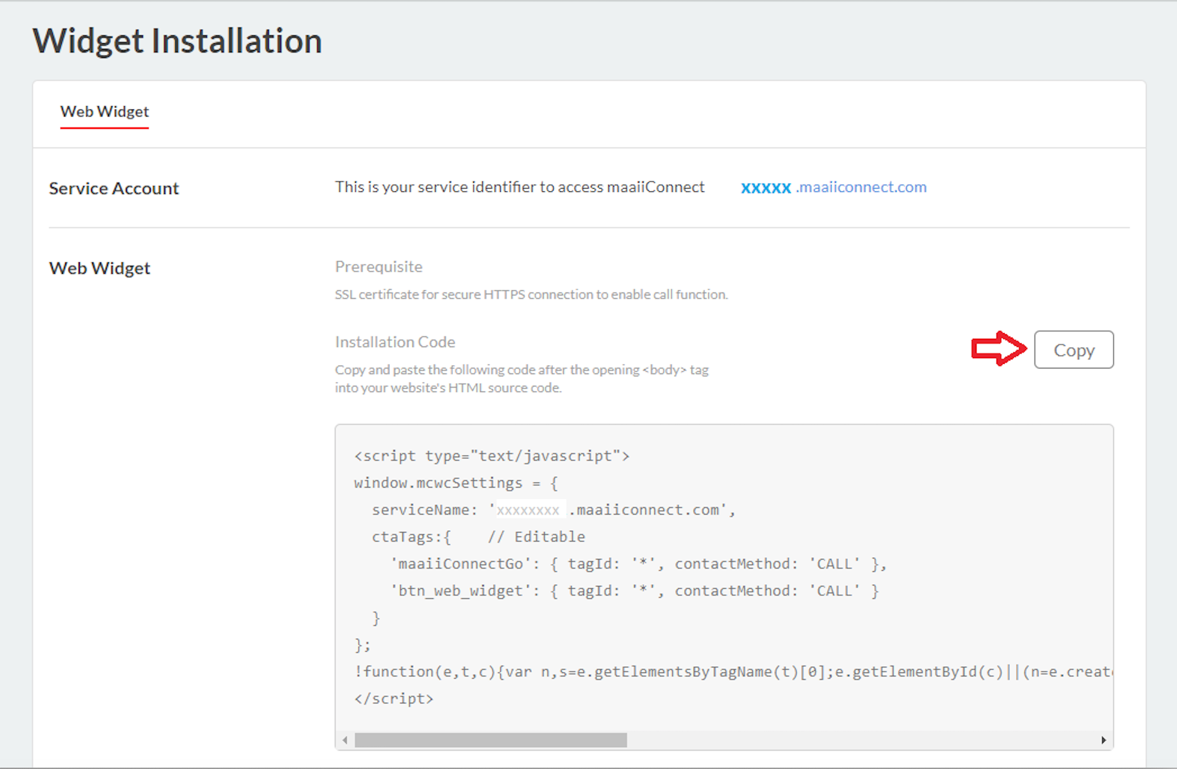This screenshot has height=769, width=1177.
Task: Click the code box right scroll arrow
Action: coord(1104,740)
